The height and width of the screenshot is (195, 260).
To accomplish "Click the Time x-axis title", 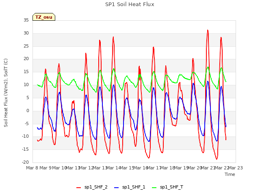I will click(x=230, y=174).
